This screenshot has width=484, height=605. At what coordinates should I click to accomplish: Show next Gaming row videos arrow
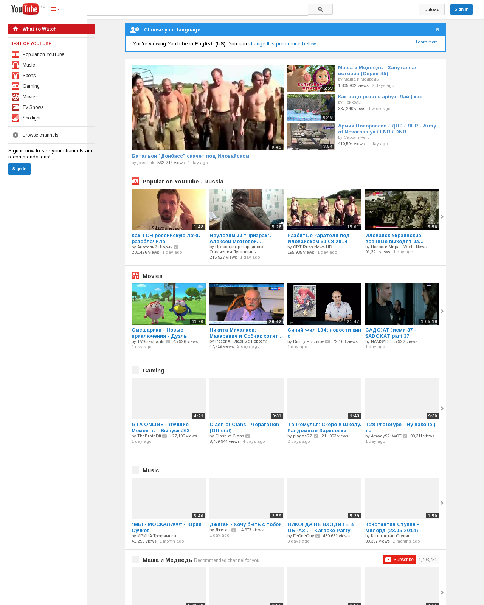(x=442, y=408)
